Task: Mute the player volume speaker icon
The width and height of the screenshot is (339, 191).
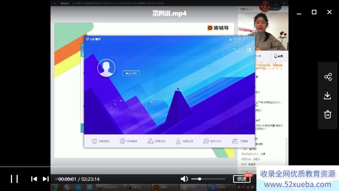Action: tap(184, 179)
